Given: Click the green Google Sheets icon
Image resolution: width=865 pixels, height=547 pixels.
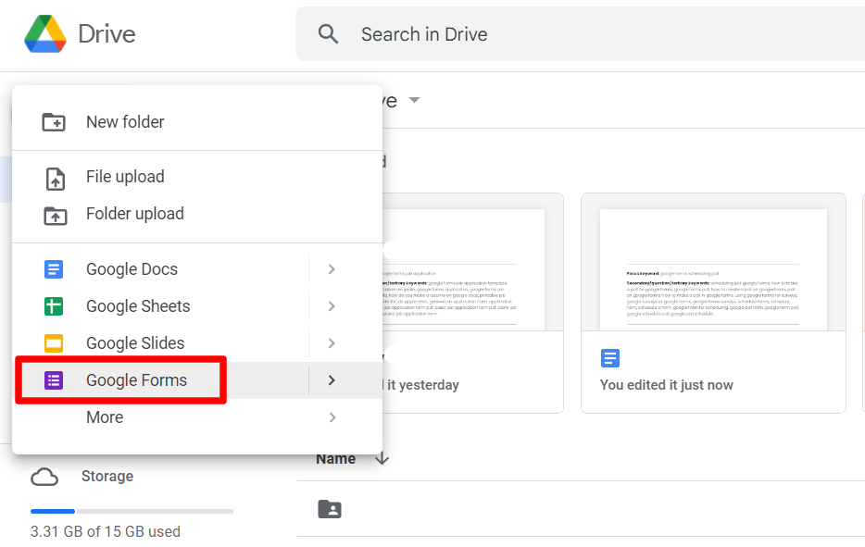Looking at the screenshot, I should tap(54, 306).
